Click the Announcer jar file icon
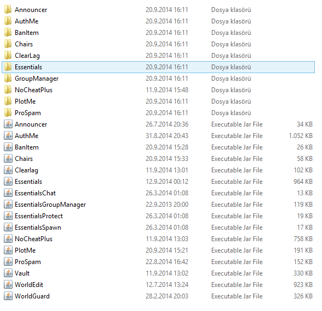This screenshot has height=311, width=322. 8,124
